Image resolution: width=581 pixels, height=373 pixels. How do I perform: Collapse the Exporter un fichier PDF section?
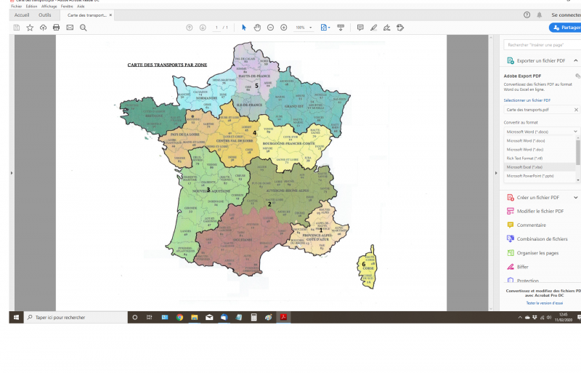click(577, 60)
